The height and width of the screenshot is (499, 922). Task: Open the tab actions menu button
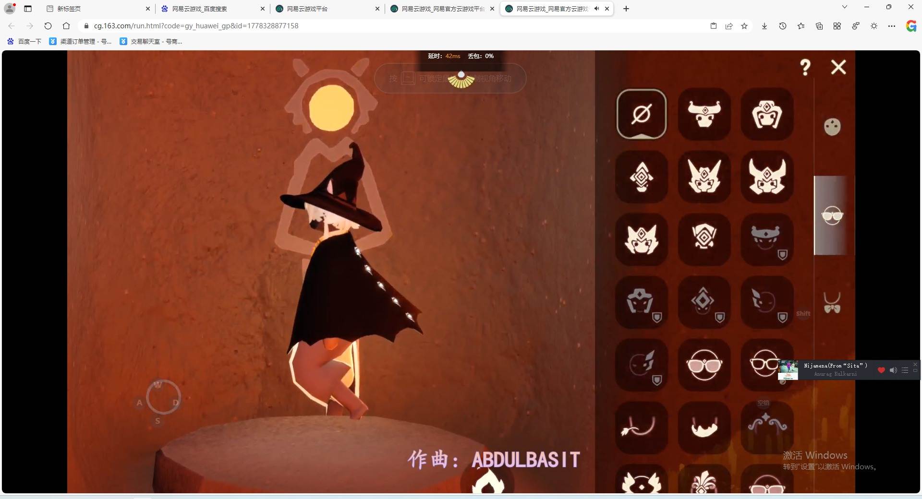point(28,9)
